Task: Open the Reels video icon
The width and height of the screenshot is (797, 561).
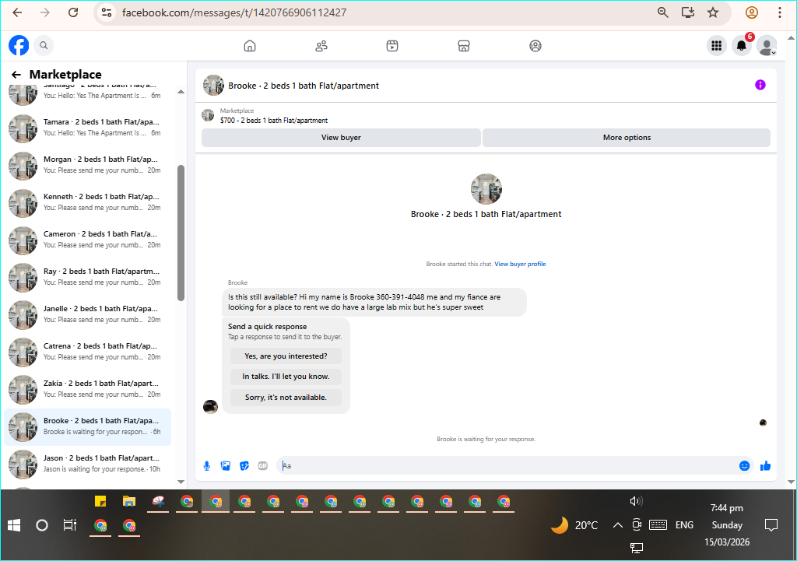Action: [x=392, y=46]
